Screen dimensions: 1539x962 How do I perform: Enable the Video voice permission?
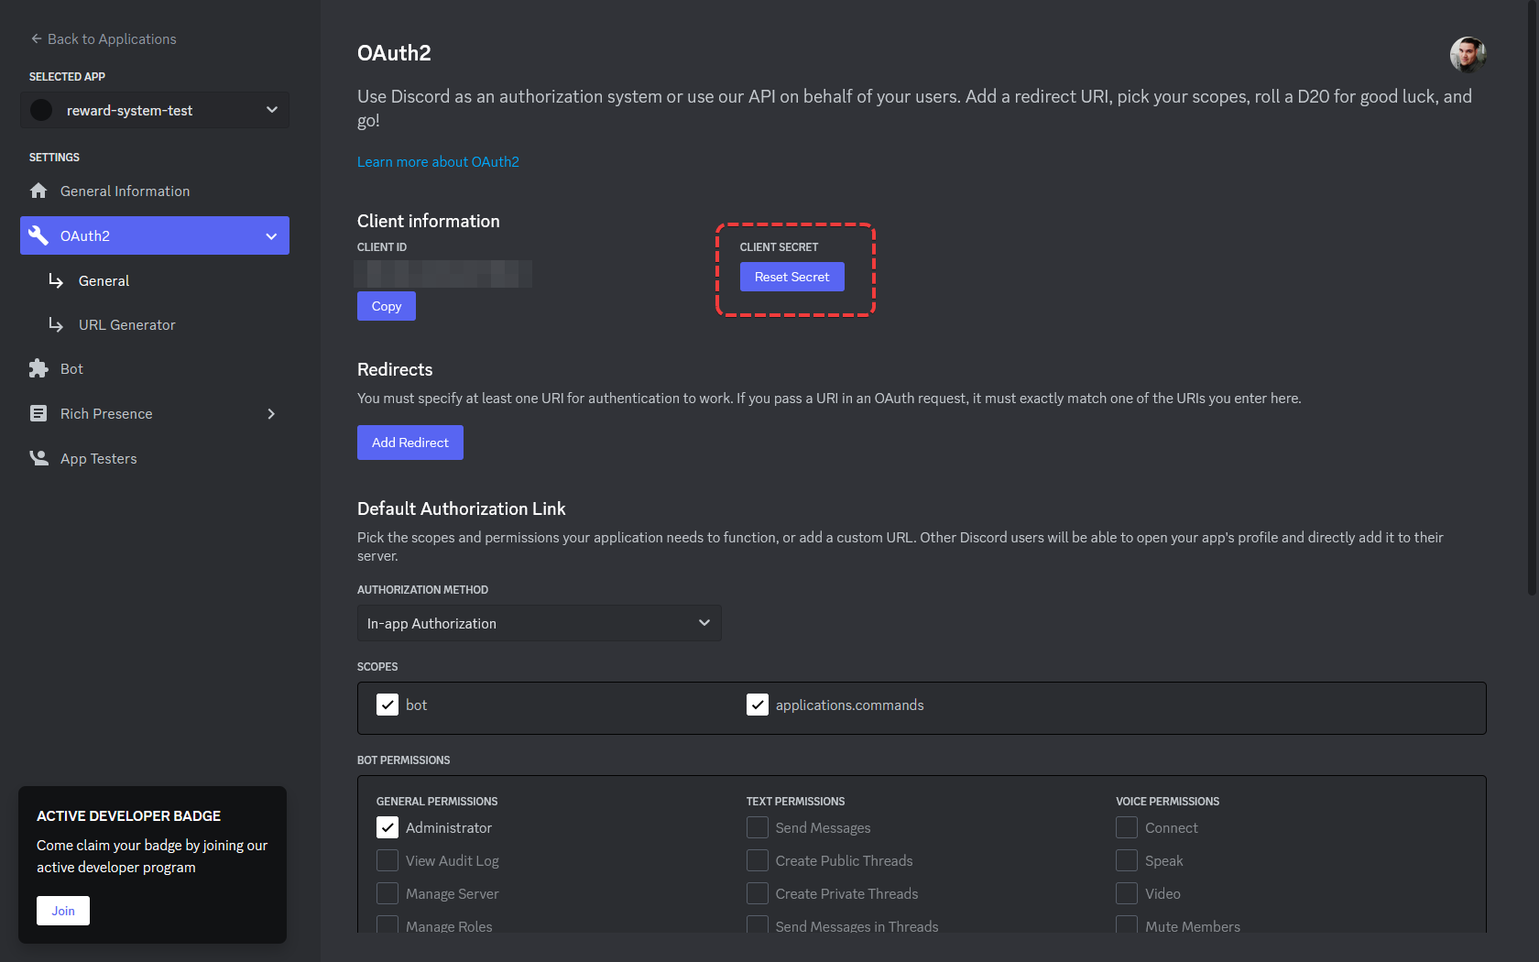point(1127,893)
